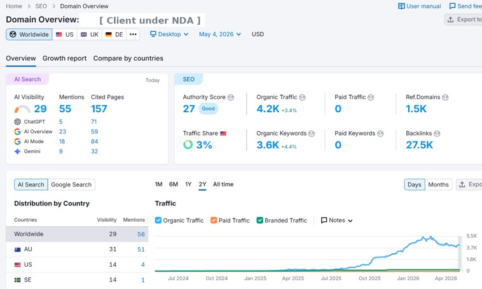The height and width of the screenshot is (289, 482).
Task: Uncheck the Branded Traffic checkbox
Action: [259, 221]
